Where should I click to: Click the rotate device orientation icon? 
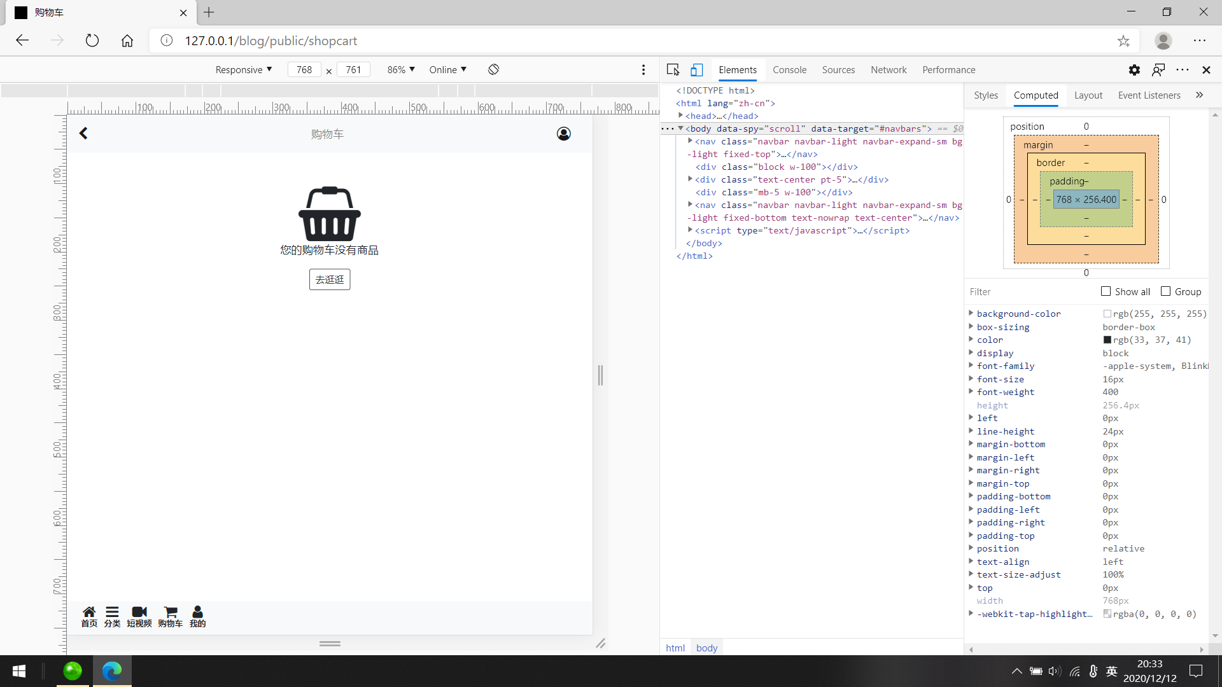493,69
